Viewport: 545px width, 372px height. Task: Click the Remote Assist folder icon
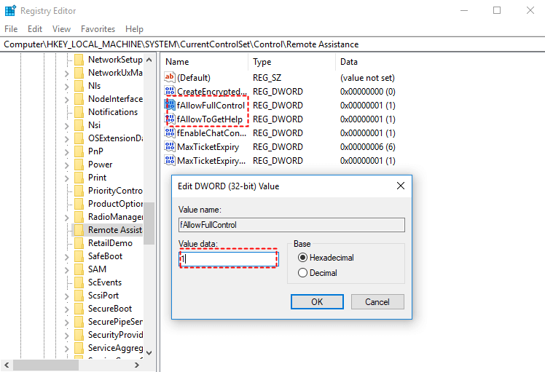click(79, 230)
